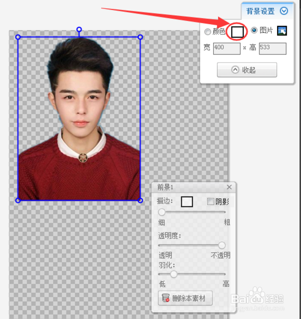Click the bottom-right resize handle of portrait
The image size is (301, 319).
(x=140, y=201)
